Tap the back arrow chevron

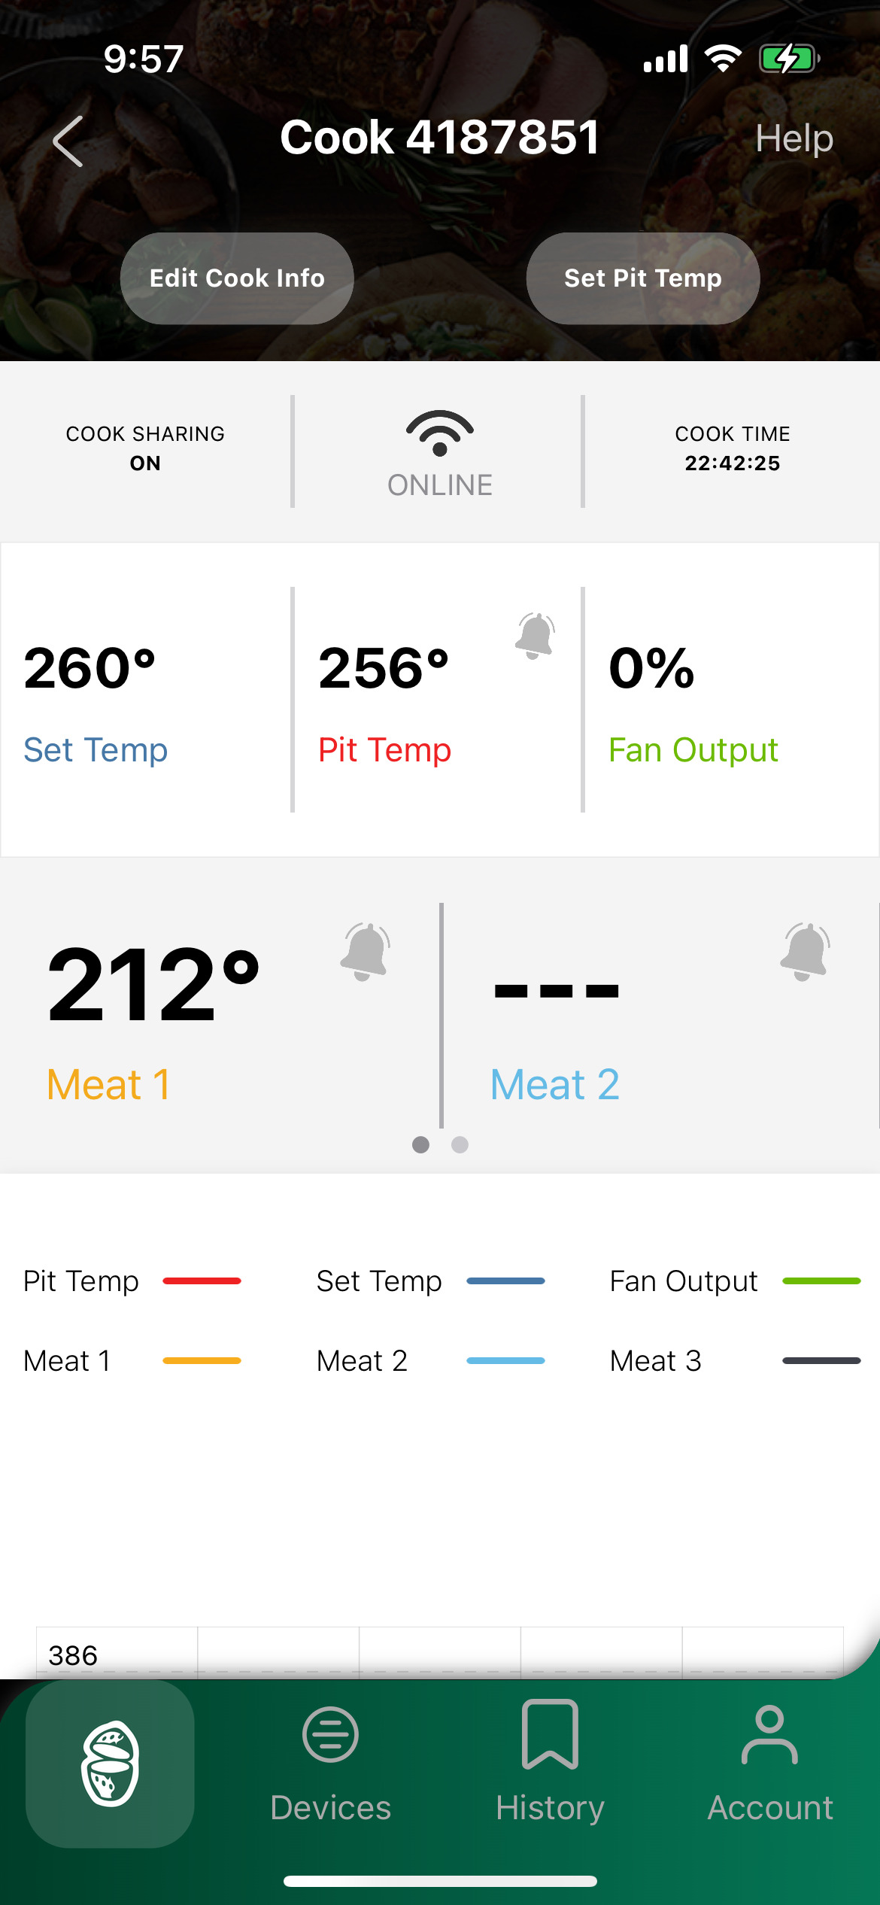coord(68,141)
